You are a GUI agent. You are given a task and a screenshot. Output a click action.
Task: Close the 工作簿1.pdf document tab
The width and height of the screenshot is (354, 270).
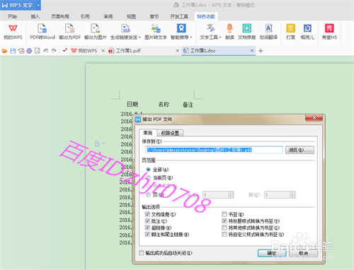(x=178, y=51)
